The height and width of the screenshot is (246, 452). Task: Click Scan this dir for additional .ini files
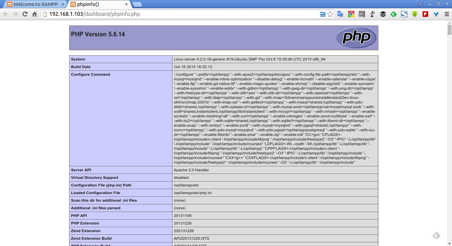(x=104, y=200)
